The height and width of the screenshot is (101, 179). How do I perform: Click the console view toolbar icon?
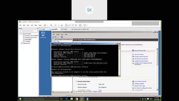(x=80, y=25)
